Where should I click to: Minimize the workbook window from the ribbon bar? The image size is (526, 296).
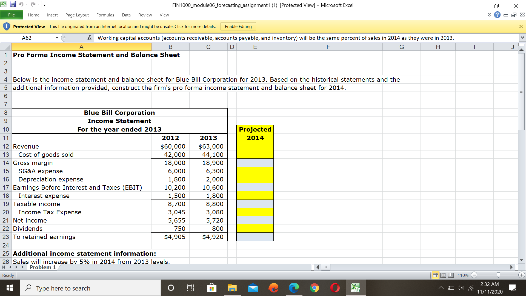(506, 15)
